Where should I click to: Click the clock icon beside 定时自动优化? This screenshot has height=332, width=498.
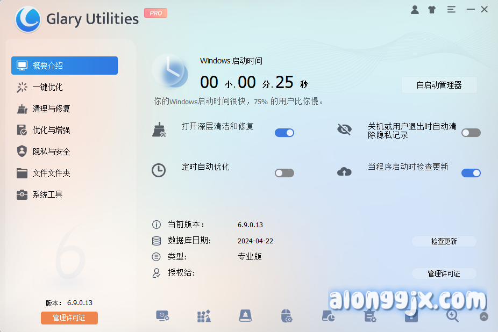(x=159, y=170)
